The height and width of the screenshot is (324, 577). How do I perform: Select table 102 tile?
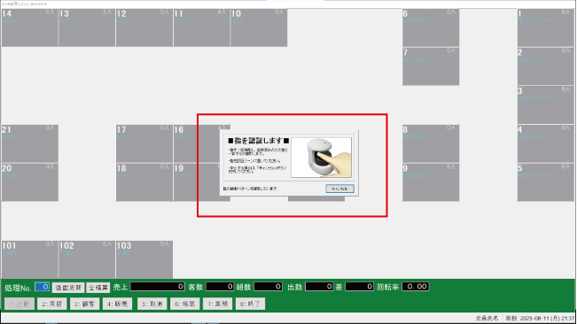(87, 259)
